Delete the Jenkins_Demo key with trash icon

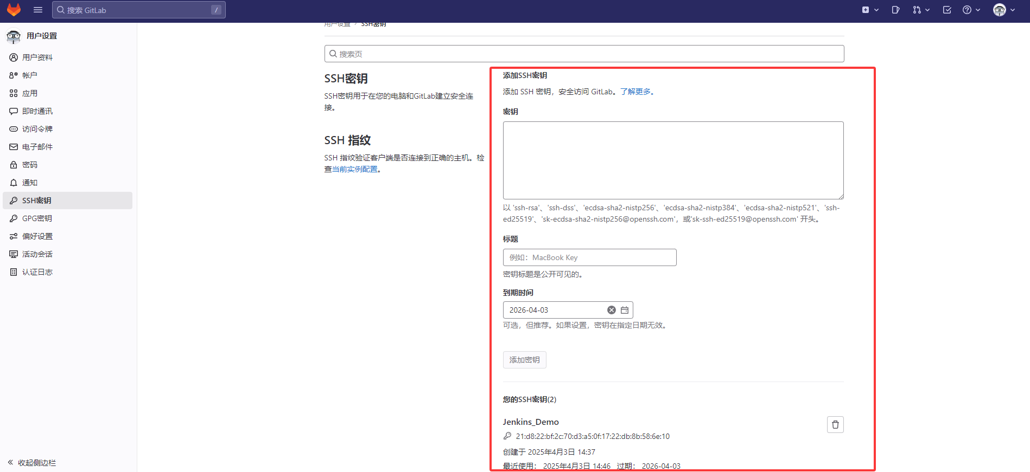(x=835, y=424)
